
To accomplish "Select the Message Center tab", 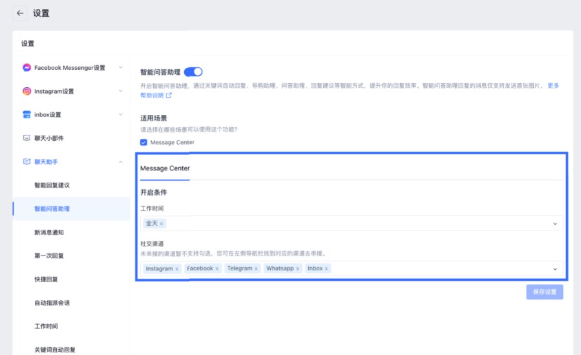I will pos(165,168).
